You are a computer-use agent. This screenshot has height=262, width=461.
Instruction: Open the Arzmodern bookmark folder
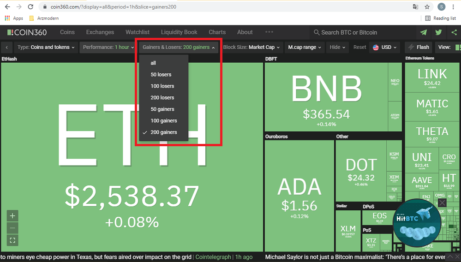[x=44, y=18]
